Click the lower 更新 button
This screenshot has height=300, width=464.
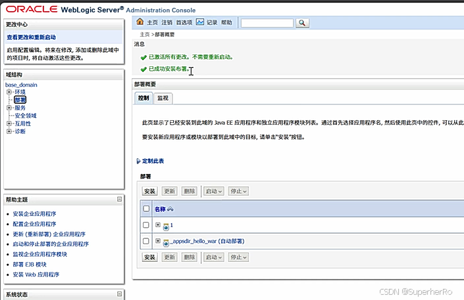(170, 257)
